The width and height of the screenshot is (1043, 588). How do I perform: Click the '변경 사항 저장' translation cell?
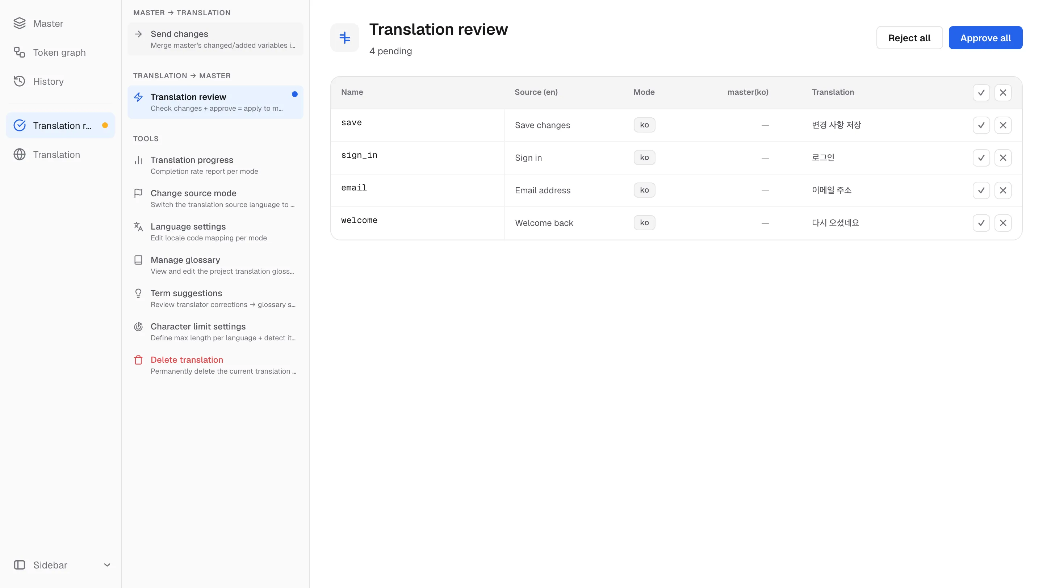tap(837, 125)
